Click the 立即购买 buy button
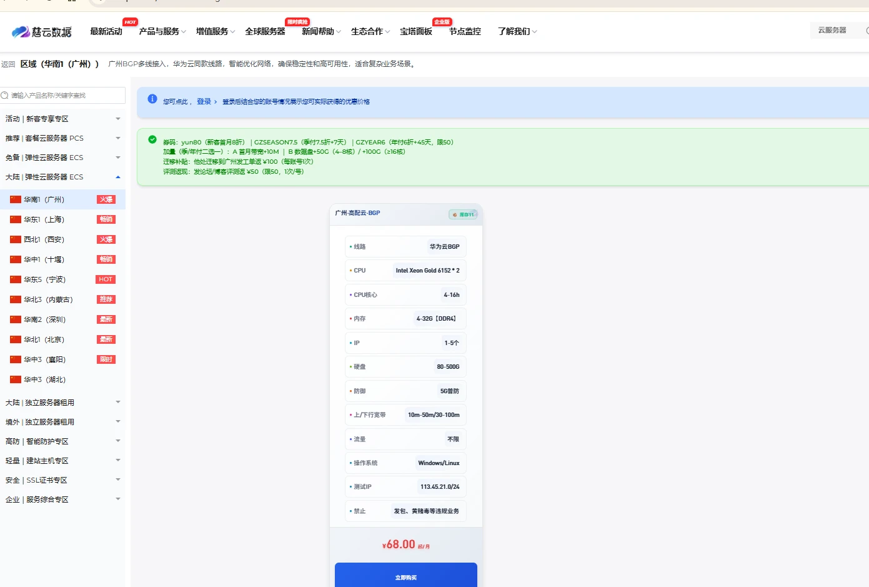Screen dimensions: 869x587 coord(405,576)
